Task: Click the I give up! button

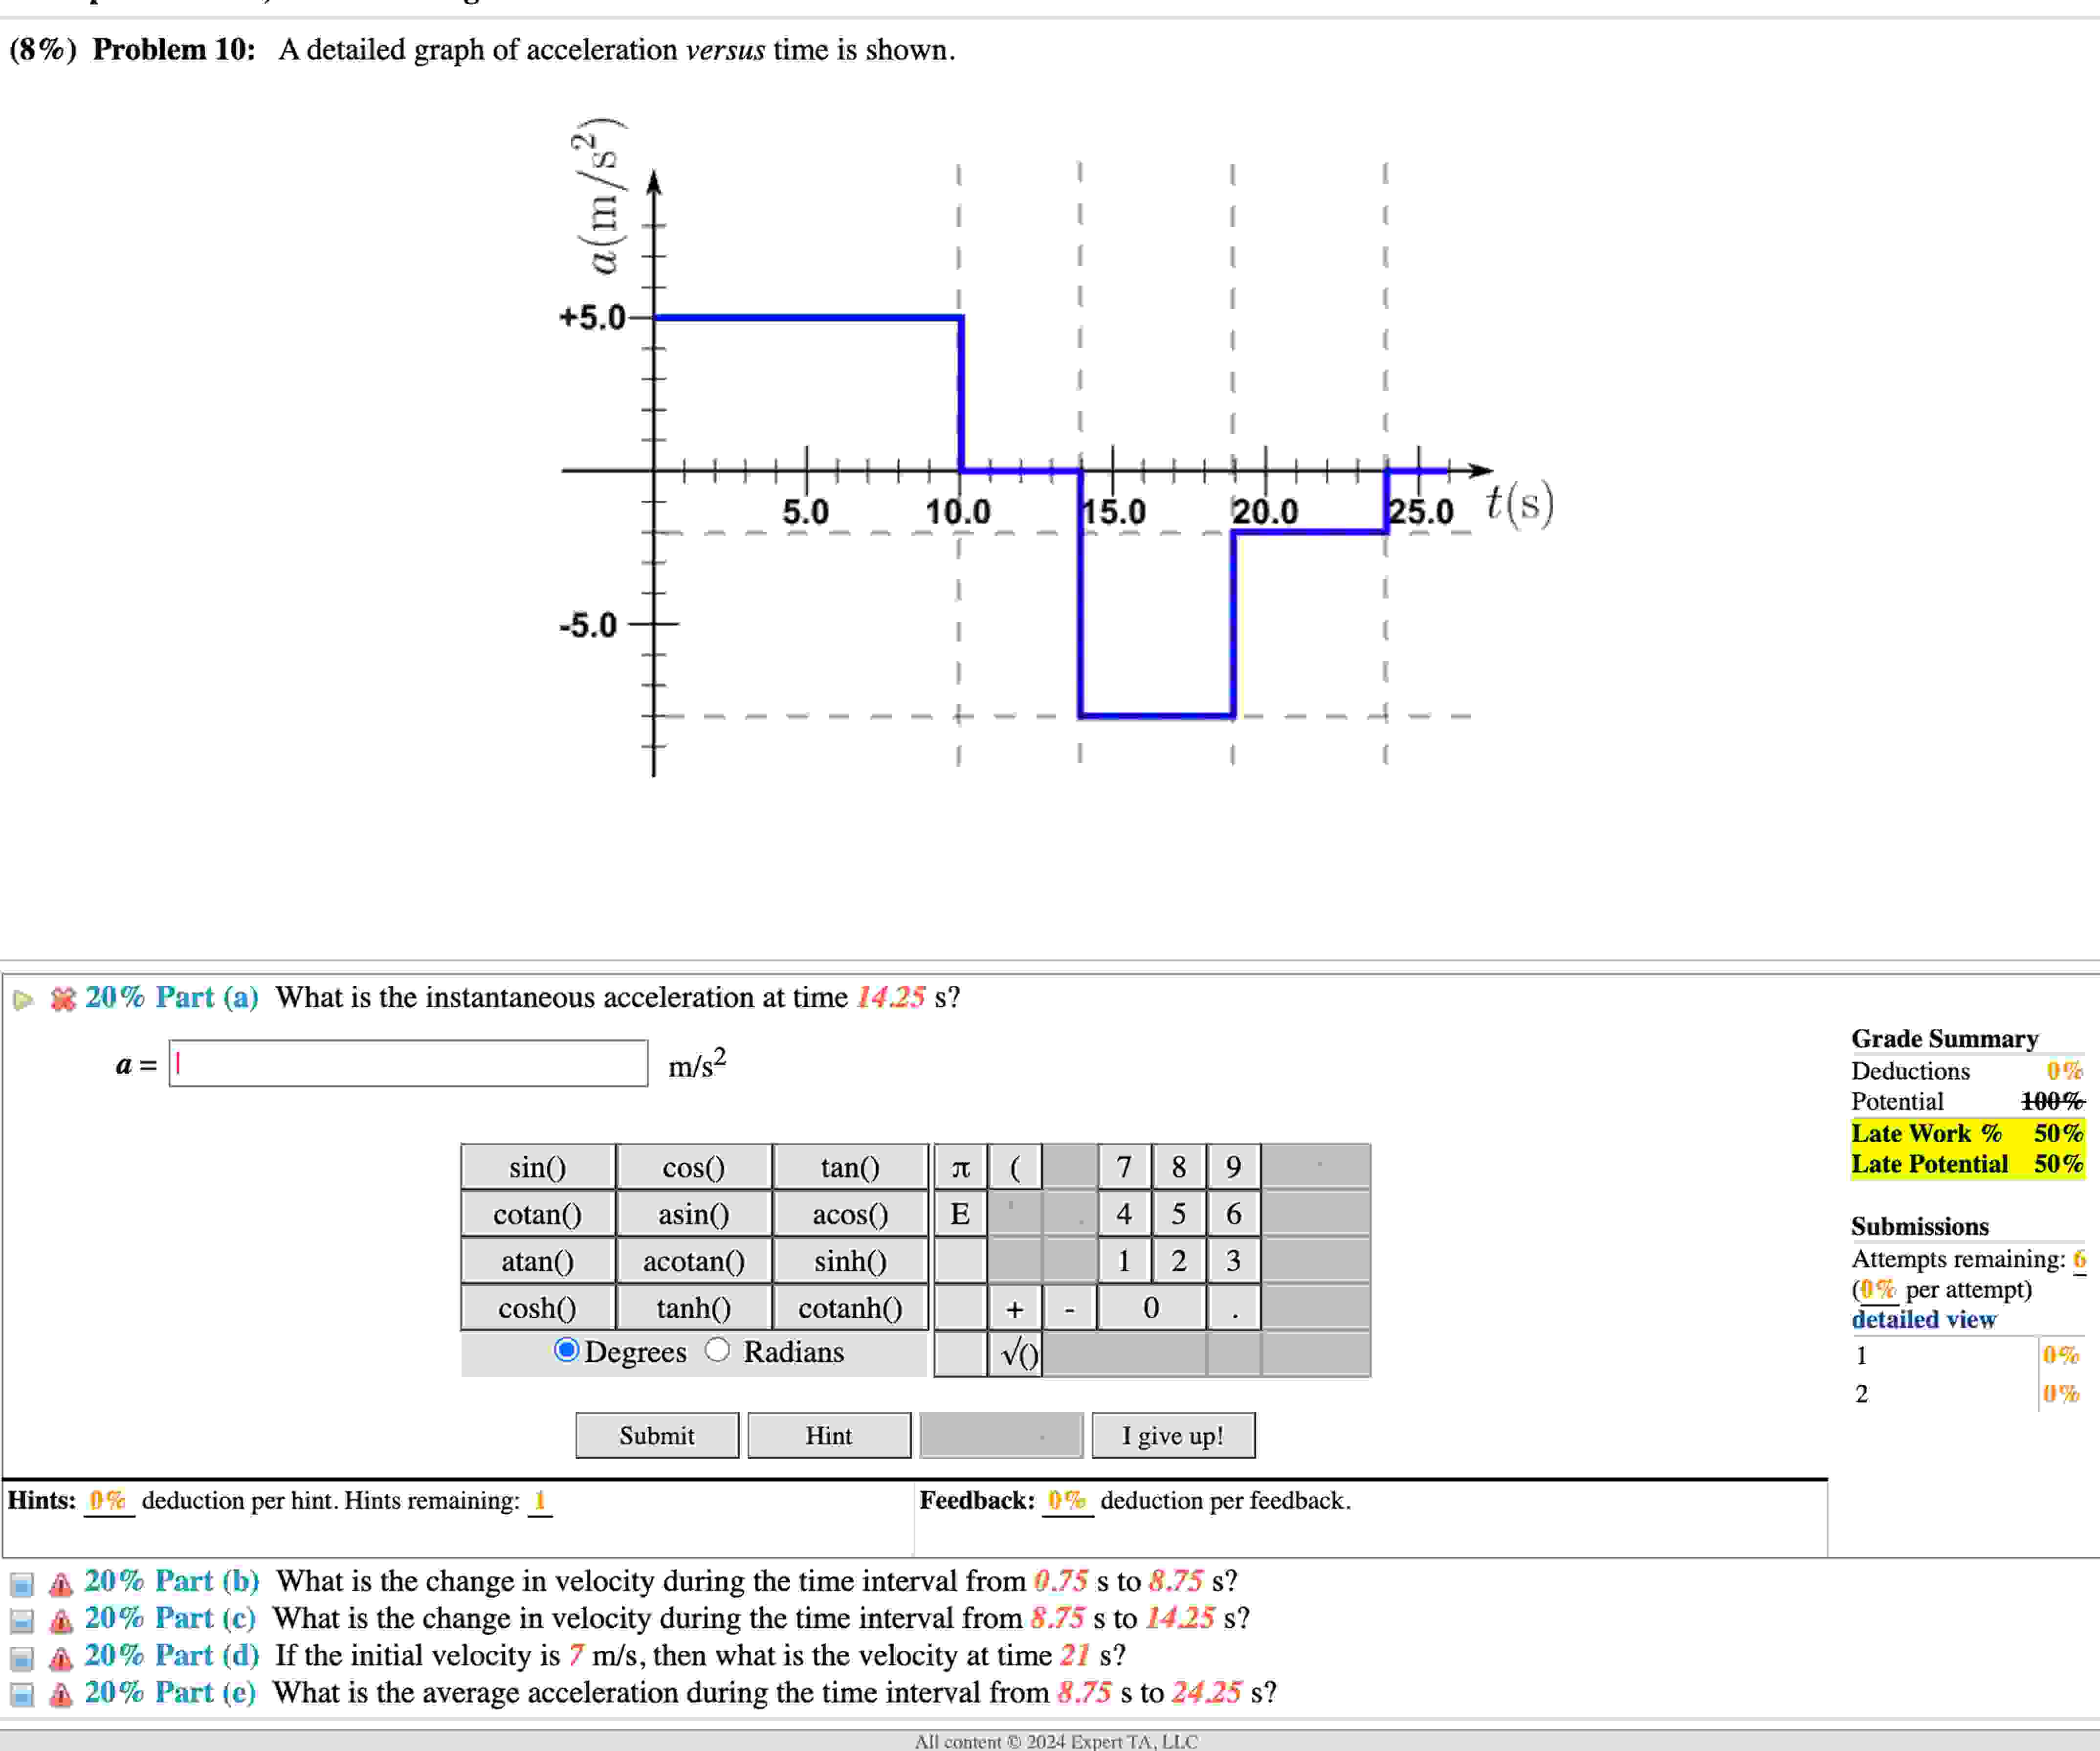Action: pyautogui.click(x=1172, y=1436)
